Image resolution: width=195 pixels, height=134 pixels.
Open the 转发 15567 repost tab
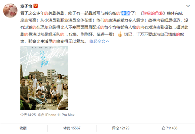click(72, 128)
